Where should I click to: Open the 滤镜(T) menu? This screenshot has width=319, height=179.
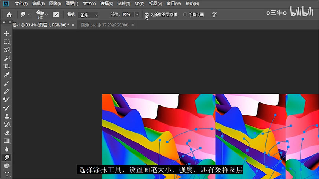pos(124,4)
